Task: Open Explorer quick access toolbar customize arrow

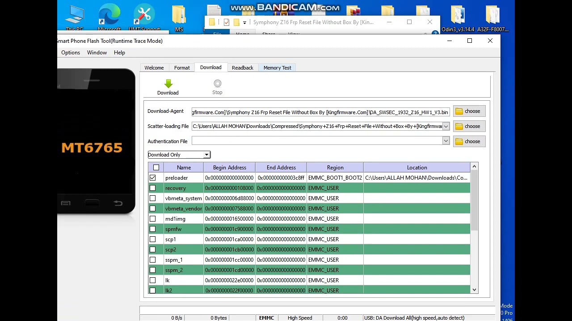Action: [244, 23]
